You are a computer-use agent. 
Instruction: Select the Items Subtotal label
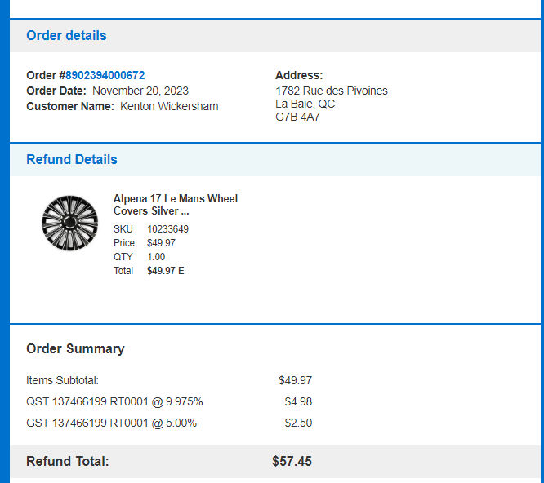coord(62,380)
